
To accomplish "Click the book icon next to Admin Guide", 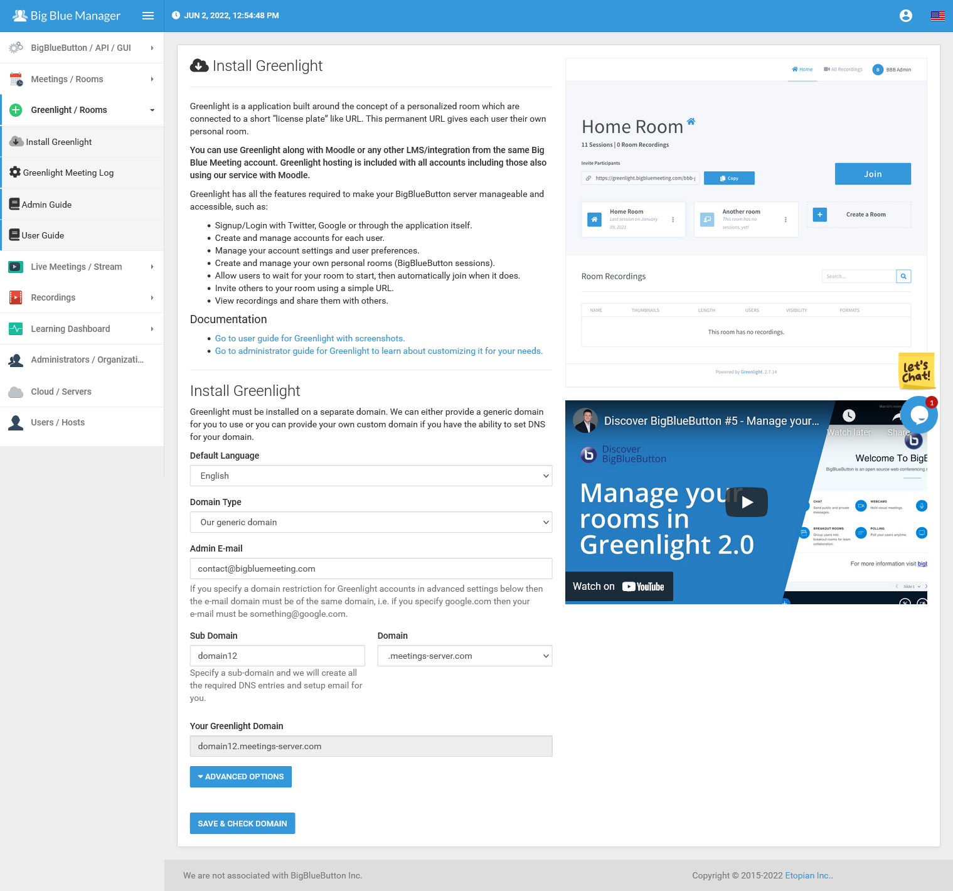I will [14, 204].
